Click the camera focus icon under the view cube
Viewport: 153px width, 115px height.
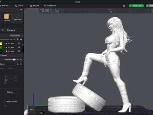click(x=42, y=113)
